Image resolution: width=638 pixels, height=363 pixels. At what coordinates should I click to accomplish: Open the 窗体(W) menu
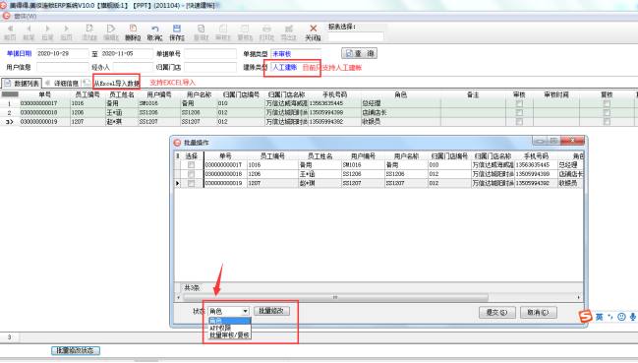25,17
